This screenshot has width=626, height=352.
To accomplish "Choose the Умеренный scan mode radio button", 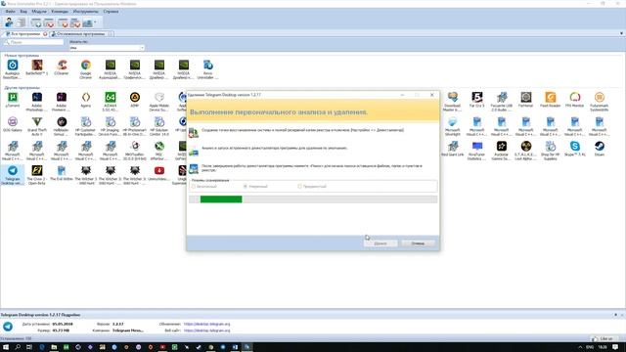I will coord(246,187).
